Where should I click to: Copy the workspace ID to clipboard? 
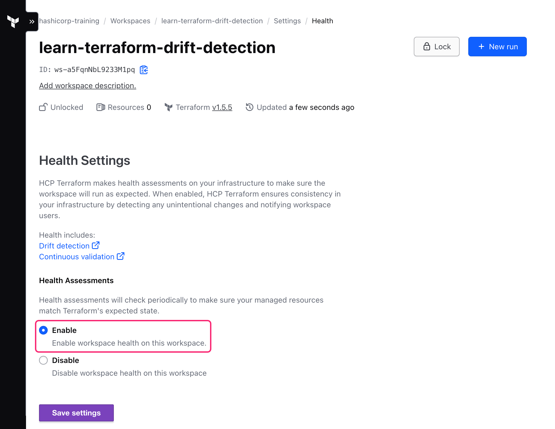click(144, 70)
